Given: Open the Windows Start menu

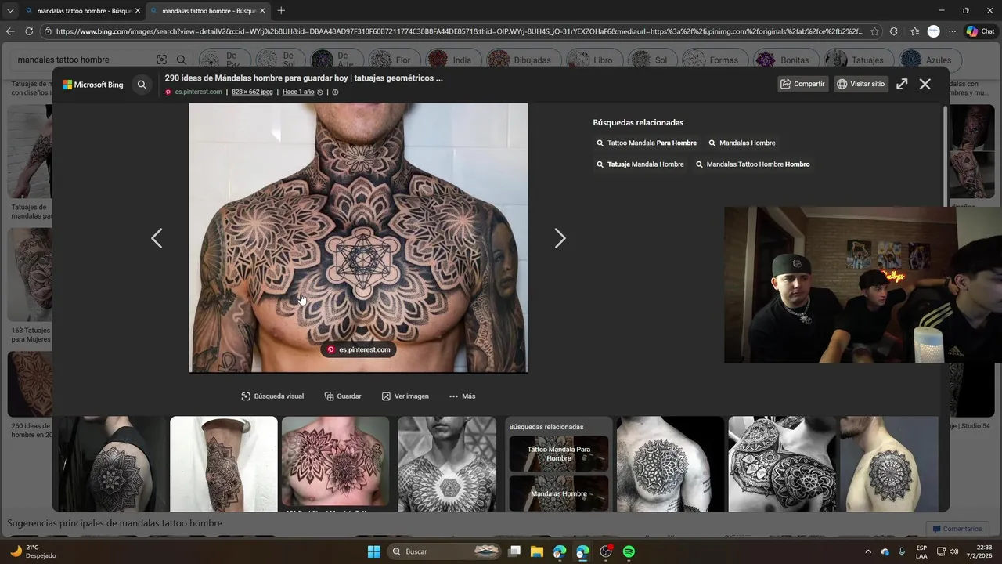Looking at the screenshot, I should point(374,551).
